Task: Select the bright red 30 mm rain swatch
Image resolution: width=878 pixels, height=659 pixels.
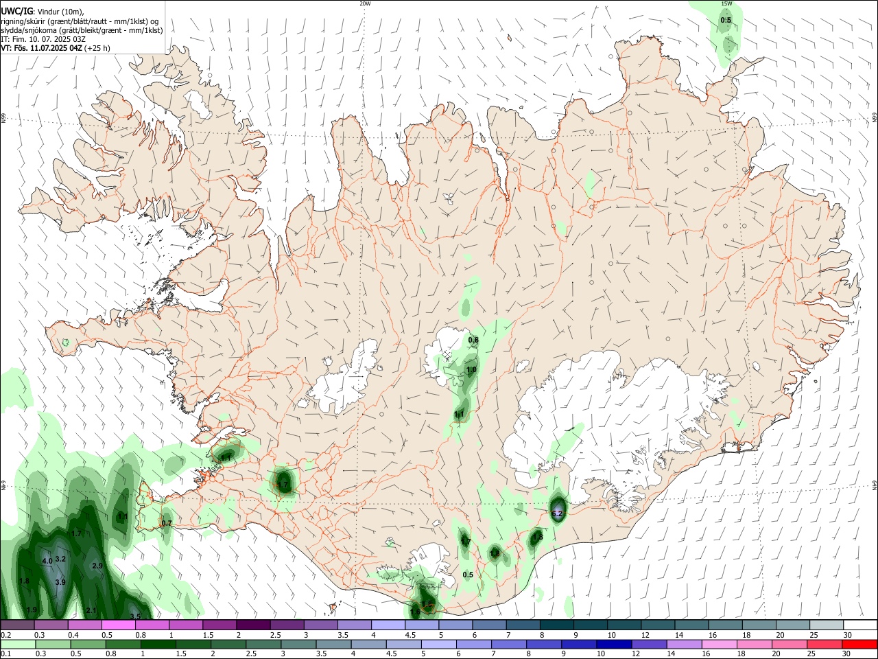Action: (x=859, y=645)
